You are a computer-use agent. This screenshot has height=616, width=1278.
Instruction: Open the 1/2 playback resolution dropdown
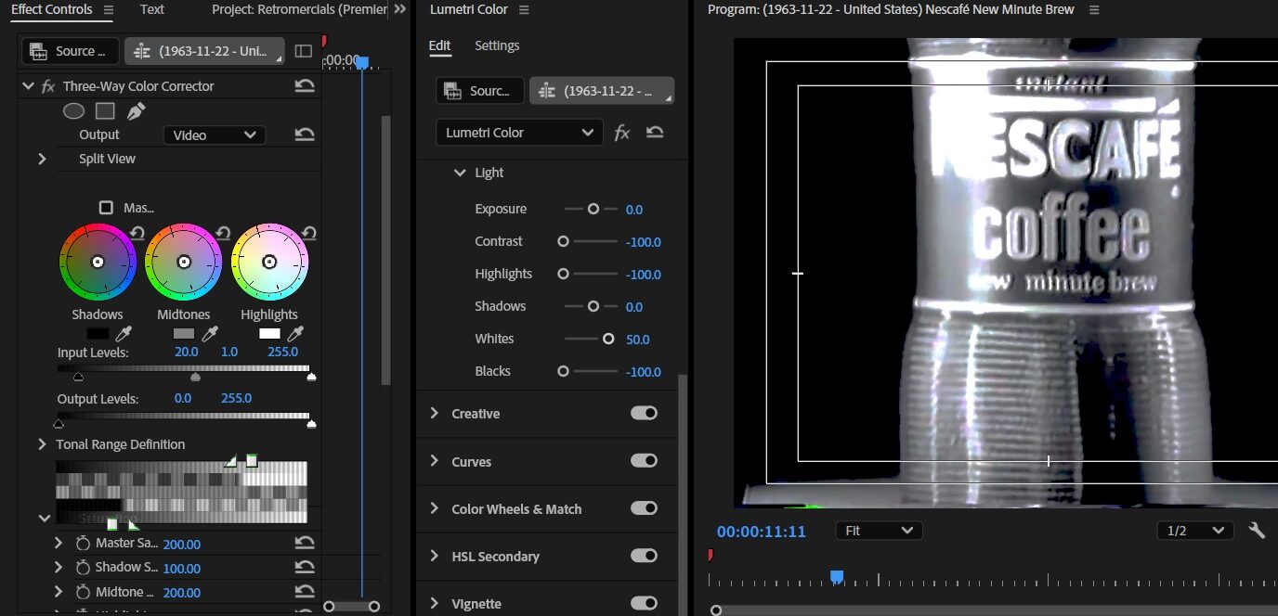[x=1195, y=531]
